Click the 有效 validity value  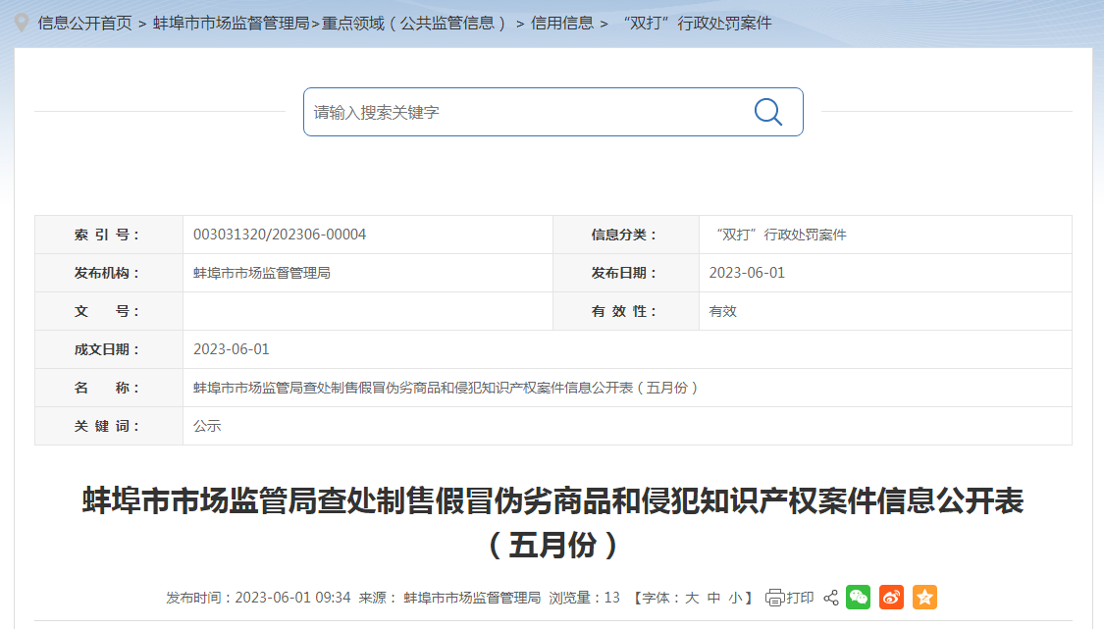(722, 311)
